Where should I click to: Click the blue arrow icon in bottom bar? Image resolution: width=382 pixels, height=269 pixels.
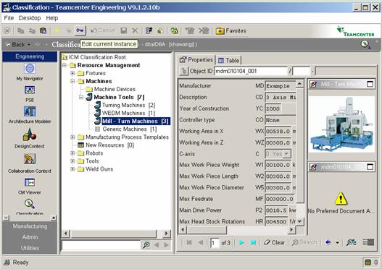(328, 242)
